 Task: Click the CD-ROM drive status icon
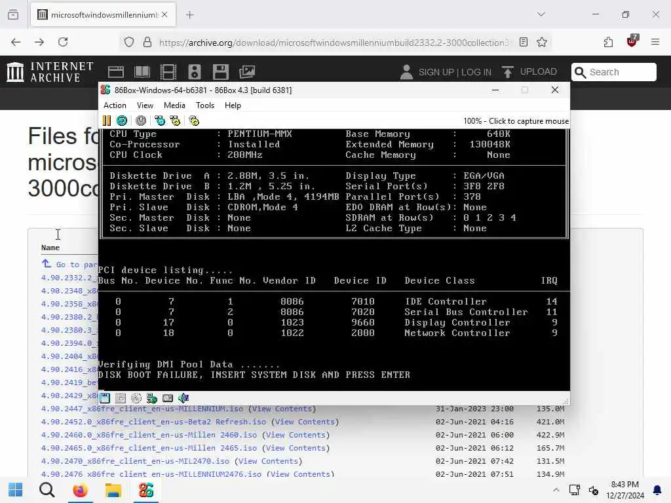[x=136, y=398]
